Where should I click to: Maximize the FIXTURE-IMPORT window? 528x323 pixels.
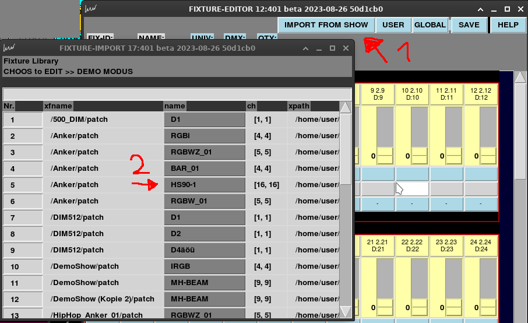(332, 48)
